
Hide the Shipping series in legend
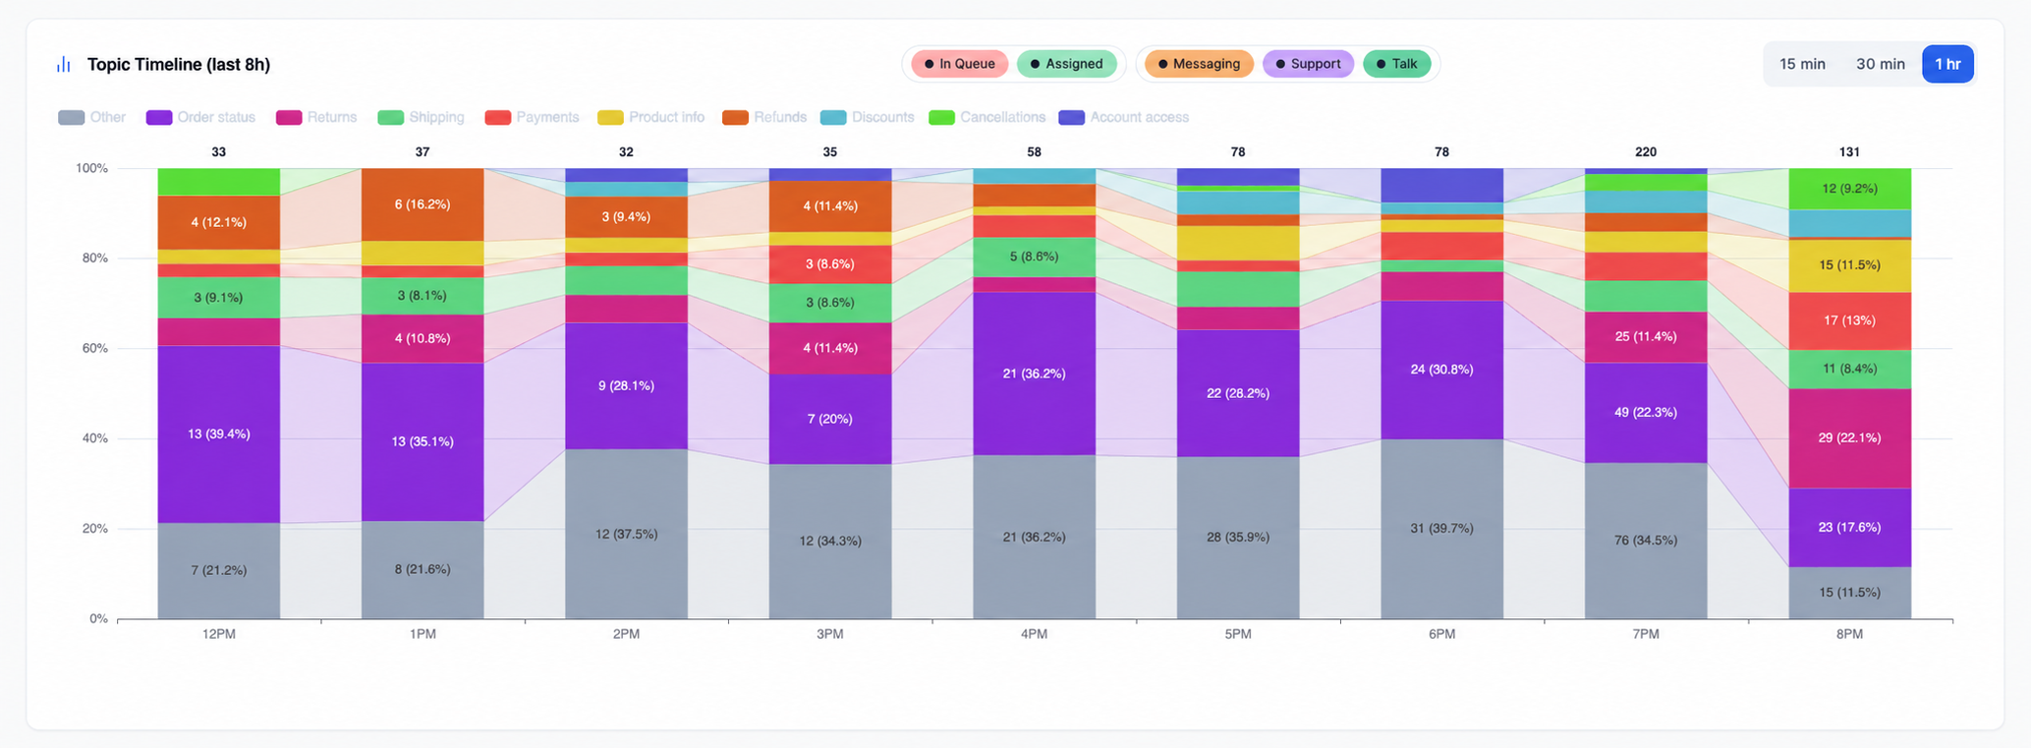pos(421,117)
